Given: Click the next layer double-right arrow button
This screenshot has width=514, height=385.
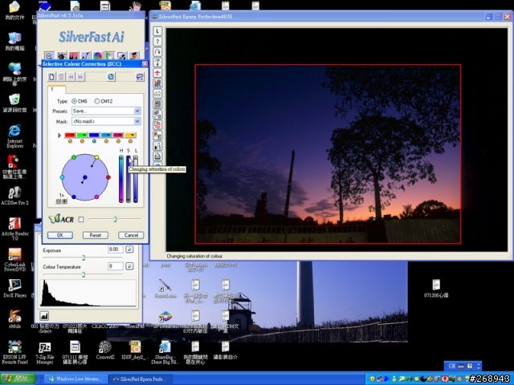Looking at the screenshot, I should (80, 77).
